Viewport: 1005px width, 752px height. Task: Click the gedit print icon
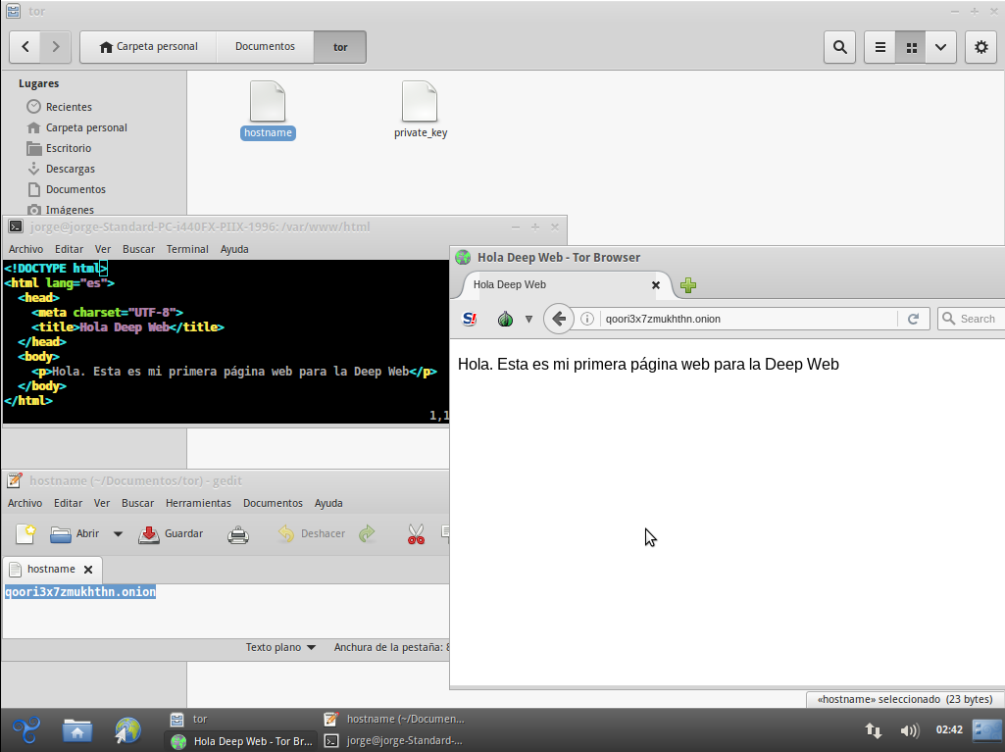(x=237, y=534)
